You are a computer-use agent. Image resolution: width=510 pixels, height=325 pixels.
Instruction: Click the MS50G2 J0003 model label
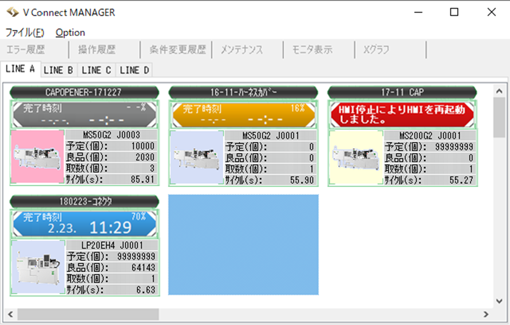[111, 135]
